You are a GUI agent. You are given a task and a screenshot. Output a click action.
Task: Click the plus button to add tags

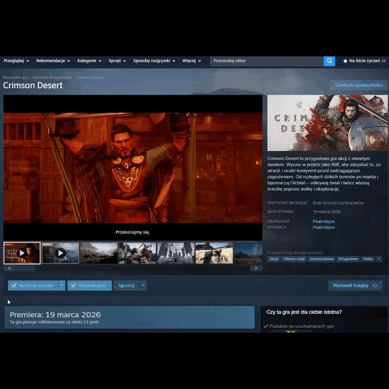pyautogui.click(x=379, y=259)
